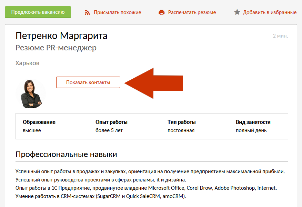Select the Опыт работы value более 5 лет
The height and width of the screenshot is (207, 302).
coord(109,130)
